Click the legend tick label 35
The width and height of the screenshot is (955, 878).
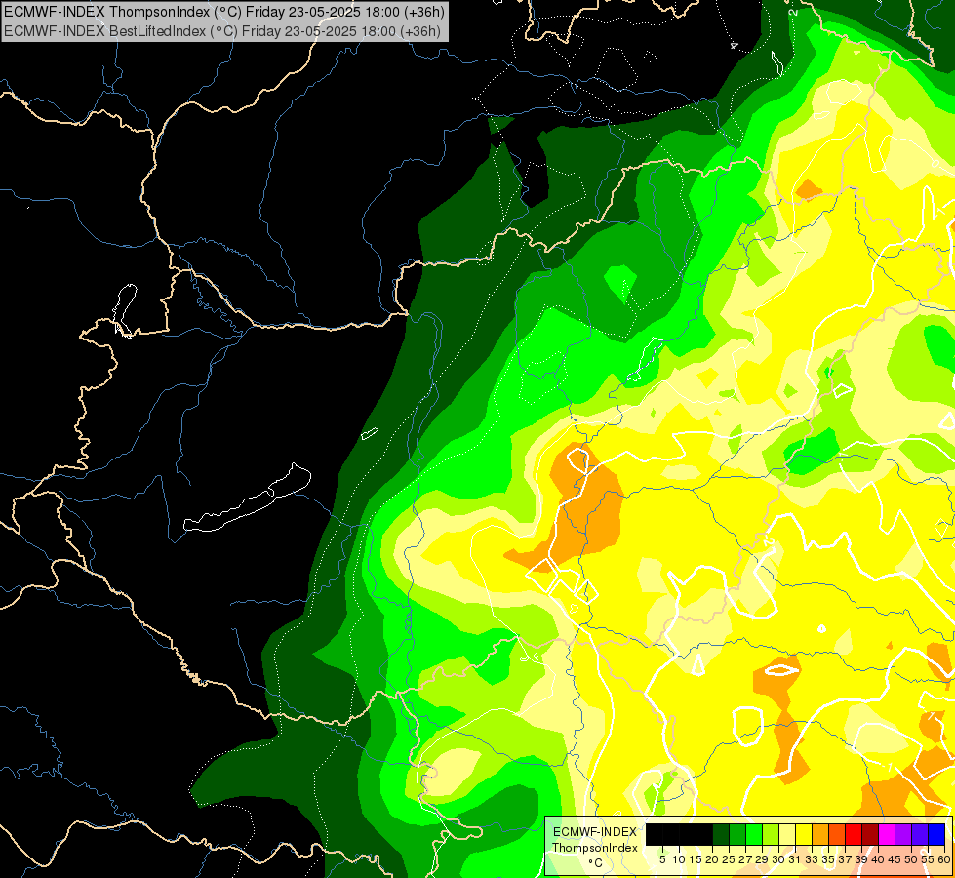click(x=828, y=859)
